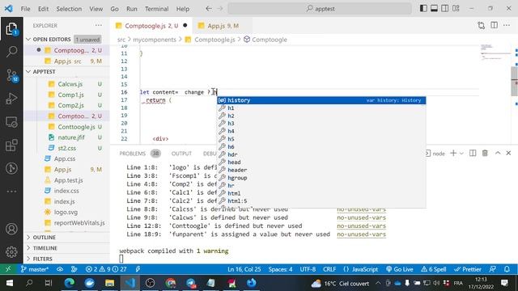Close the bottom panel
Viewport: 518px width, 291px height.
(x=508, y=153)
